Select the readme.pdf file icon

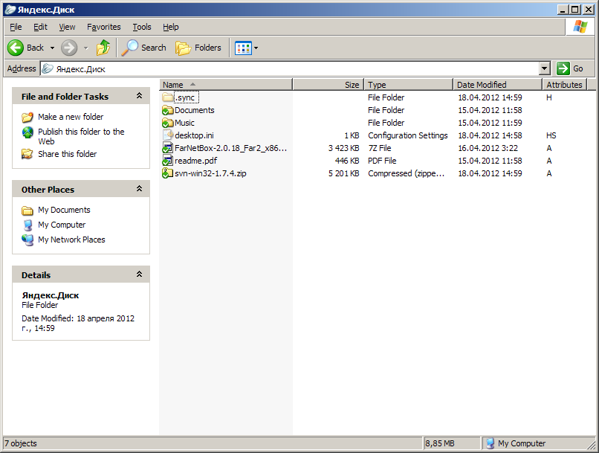tap(168, 161)
